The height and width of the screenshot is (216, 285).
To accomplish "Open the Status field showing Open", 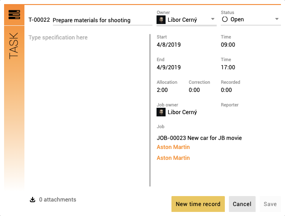I will [251, 19].
